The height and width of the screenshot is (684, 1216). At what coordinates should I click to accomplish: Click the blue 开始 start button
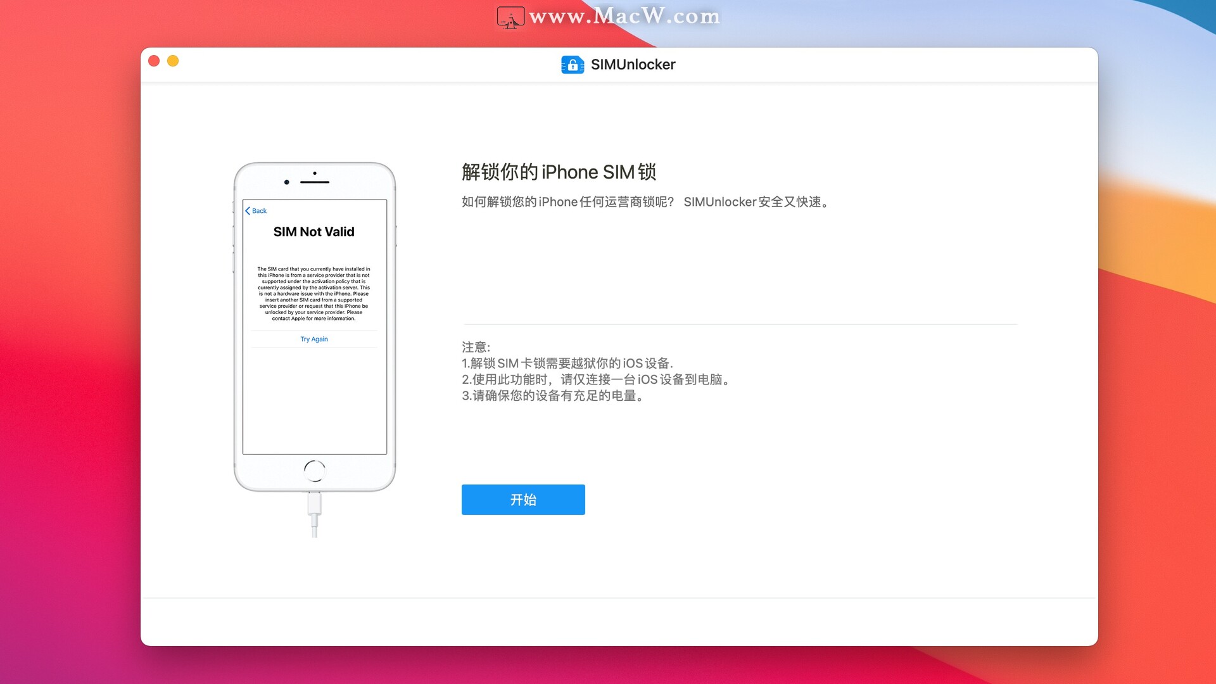click(523, 500)
